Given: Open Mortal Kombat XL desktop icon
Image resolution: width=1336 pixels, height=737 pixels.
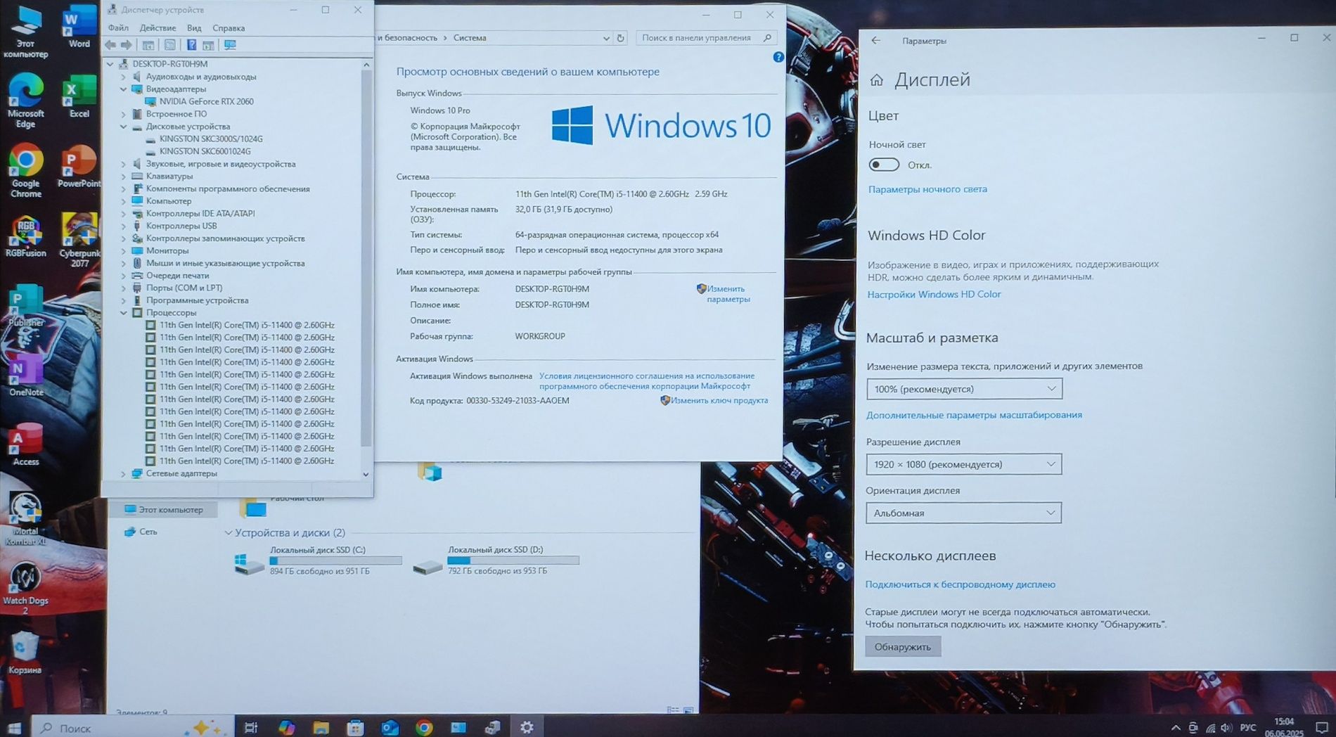Looking at the screenshot, I should click(26, 519).
